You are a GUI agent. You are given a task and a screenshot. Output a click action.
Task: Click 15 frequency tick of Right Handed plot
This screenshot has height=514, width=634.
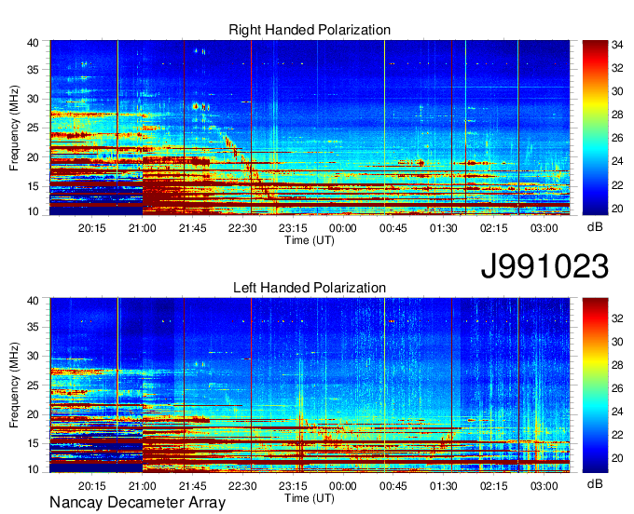pos(34,186)
